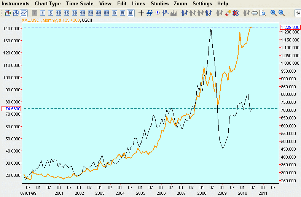This screenshot has width=301, height=197.
Task: Open the Help menu
Action: (223, 4)
